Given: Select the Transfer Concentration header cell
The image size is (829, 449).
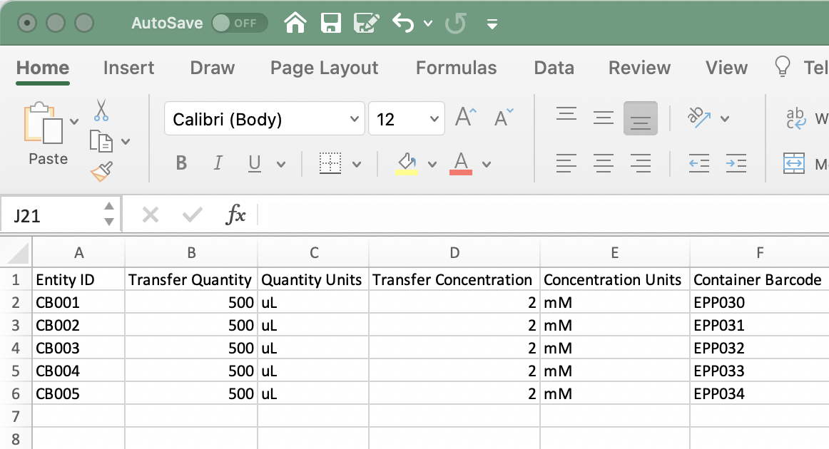Looking at the screenshot, I should pyautogui.click(x=454, y=279).
